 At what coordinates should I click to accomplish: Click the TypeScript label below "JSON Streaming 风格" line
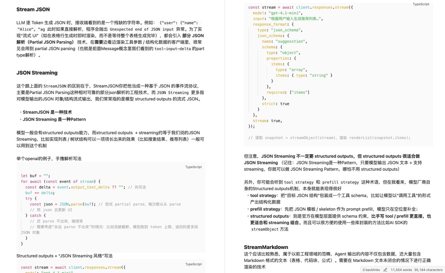click(194, 264)
